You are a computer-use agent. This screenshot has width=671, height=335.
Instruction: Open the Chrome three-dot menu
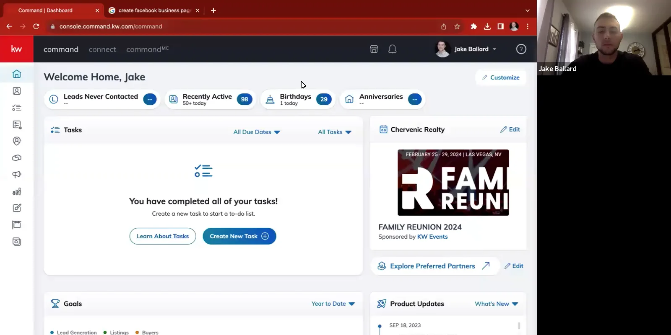tap(528, 26)
